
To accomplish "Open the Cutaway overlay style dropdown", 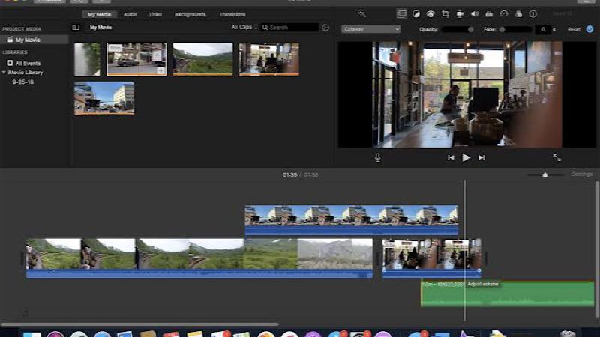I will tap(370, 29).
